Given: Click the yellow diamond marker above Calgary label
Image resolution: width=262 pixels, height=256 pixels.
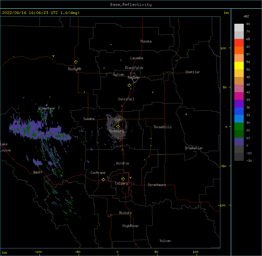Looking at the screenshot, I should point(123,179).
